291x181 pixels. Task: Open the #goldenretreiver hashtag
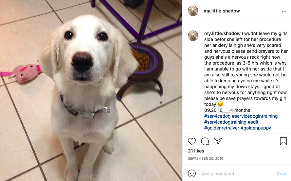coord(222,128)
